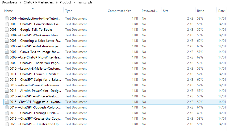This screenshot has height=131, width=238.
Task: Select file name 0018---ChatGPT-Earnings-Disclai...
Action: (34, 113)
